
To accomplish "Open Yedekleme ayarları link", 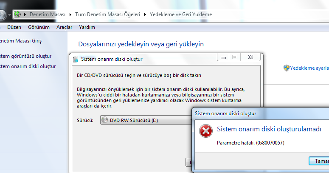I will click(309, 68).
